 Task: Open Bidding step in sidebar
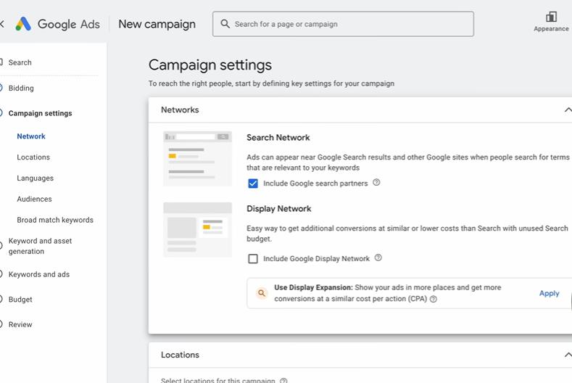click(21, 88)
